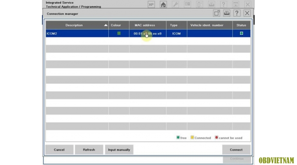
Task: Click the Cancel button
Action: coord(59,150)
